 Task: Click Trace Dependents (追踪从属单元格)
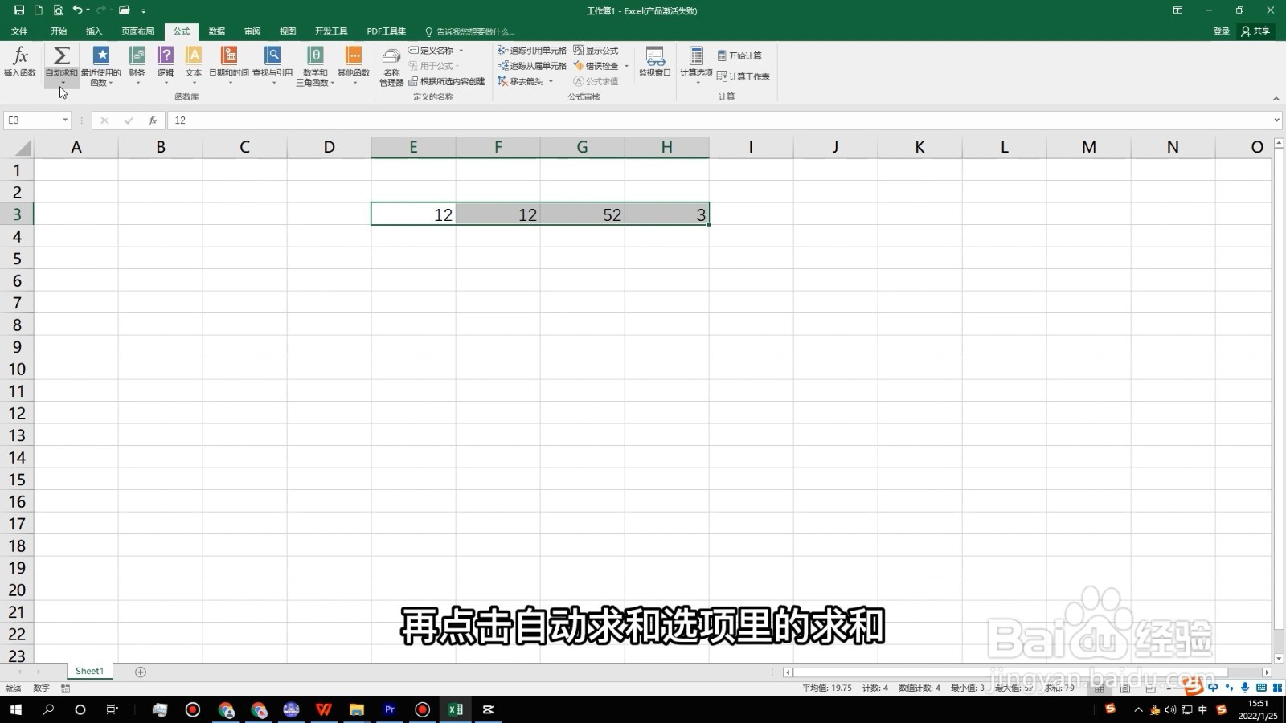(x=532, y=66)
